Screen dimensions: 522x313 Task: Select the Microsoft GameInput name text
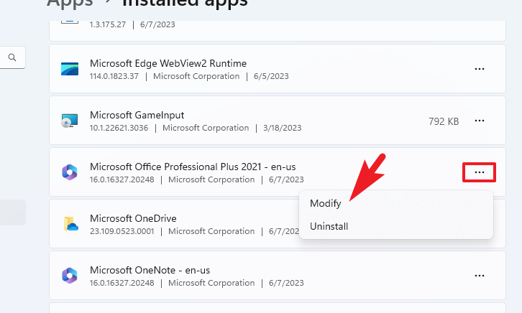coord(137,115)
